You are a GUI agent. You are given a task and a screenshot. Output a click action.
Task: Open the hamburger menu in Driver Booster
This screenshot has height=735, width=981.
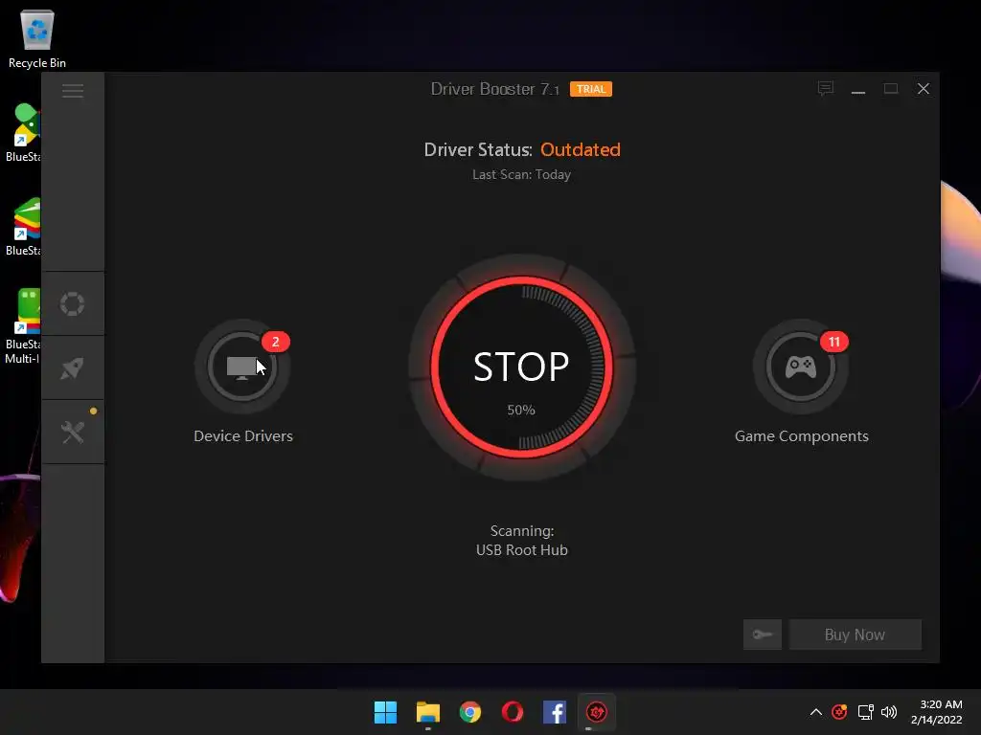[73, 91]
